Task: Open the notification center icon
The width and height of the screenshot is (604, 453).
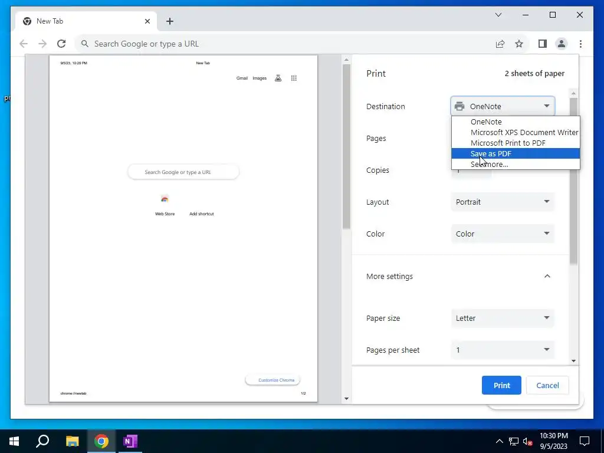Action: (585, 441)
